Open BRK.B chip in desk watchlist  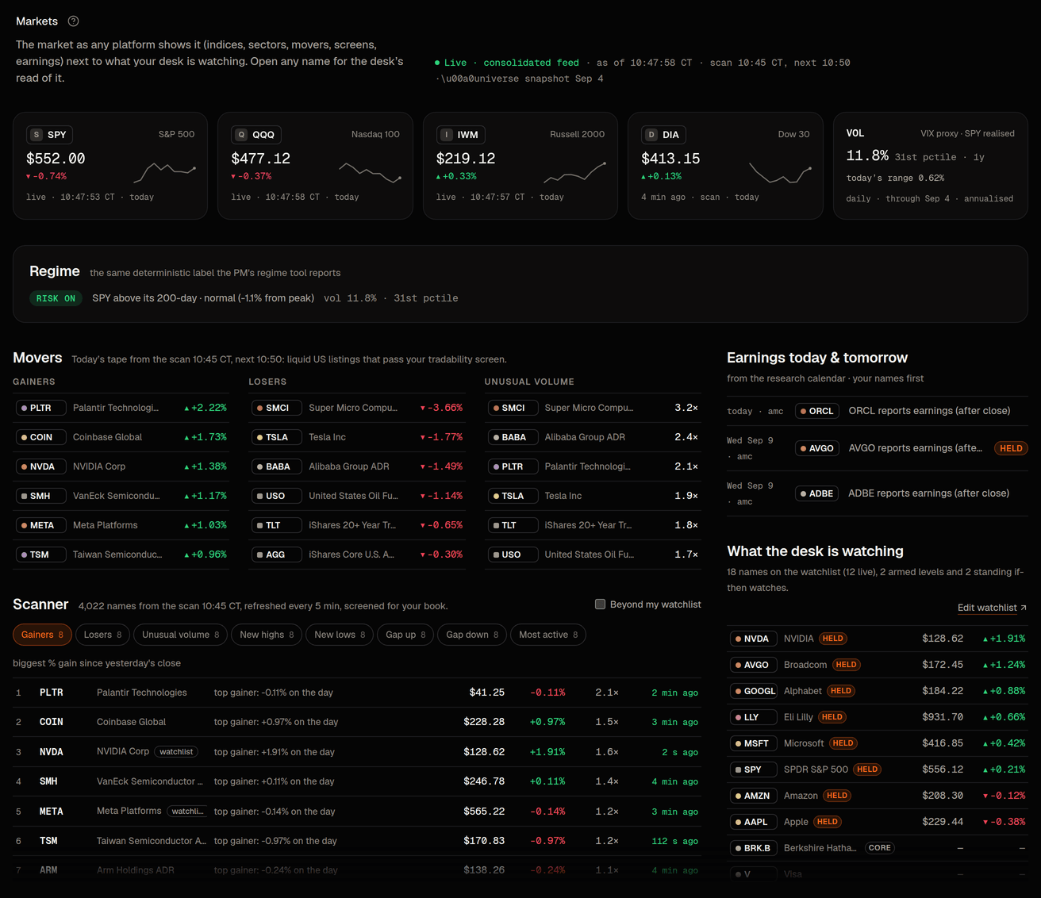[753, 848]
